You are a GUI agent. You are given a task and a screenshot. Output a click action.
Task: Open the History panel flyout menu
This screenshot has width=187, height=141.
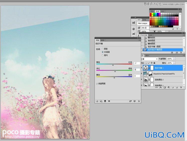[x=184, y=35]
